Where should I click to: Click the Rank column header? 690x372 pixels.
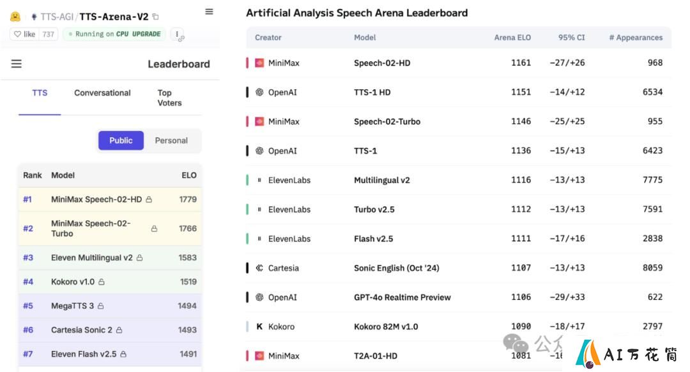point(32,175)
